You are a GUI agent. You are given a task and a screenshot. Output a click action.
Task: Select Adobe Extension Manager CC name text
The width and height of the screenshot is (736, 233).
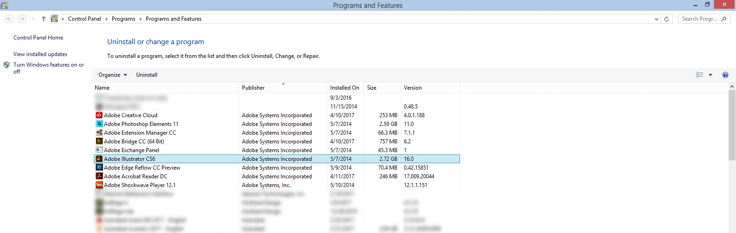coord(140,133)
